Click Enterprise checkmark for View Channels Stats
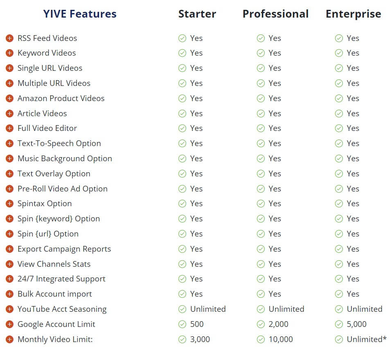This screenshot has width=392, height=349. click(339, 264)
